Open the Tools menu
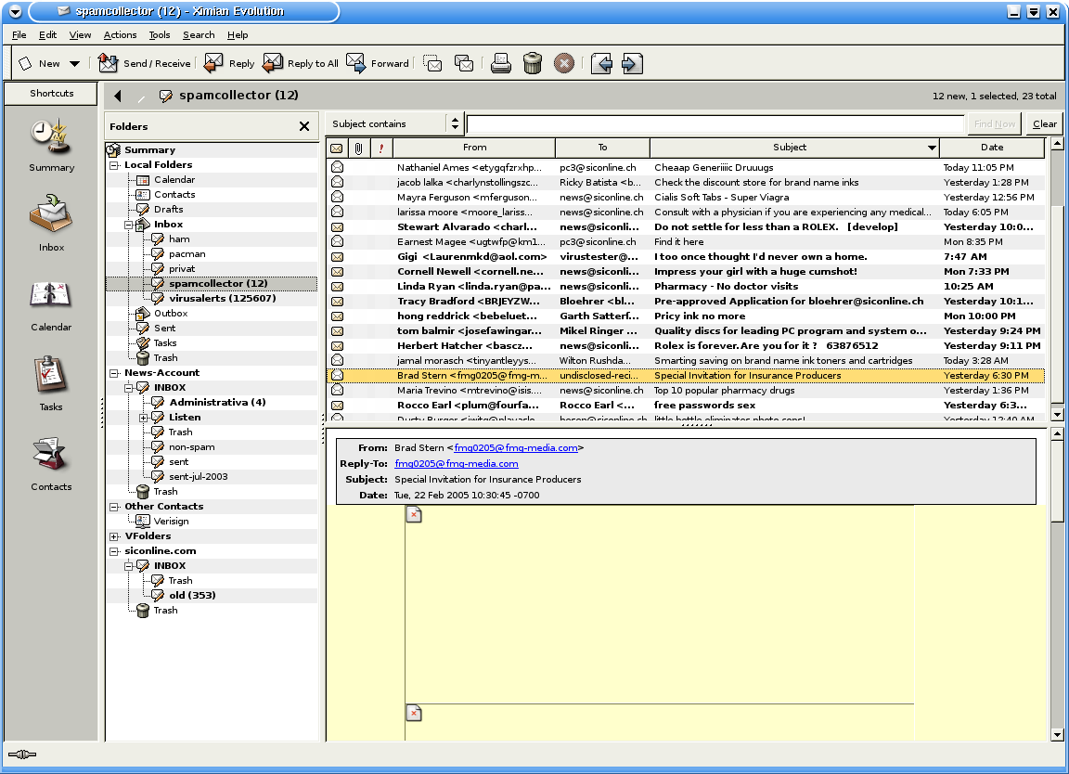Image resolution: width=1069 pixels, height=774 pixels. tap(160, 35)
